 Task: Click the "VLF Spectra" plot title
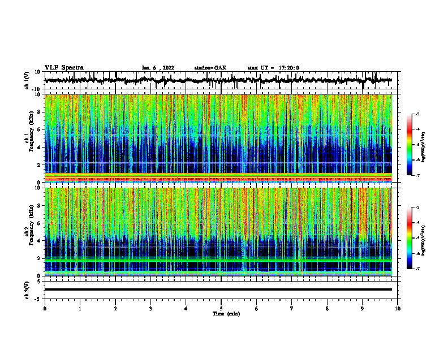click(x=64, y=68)
